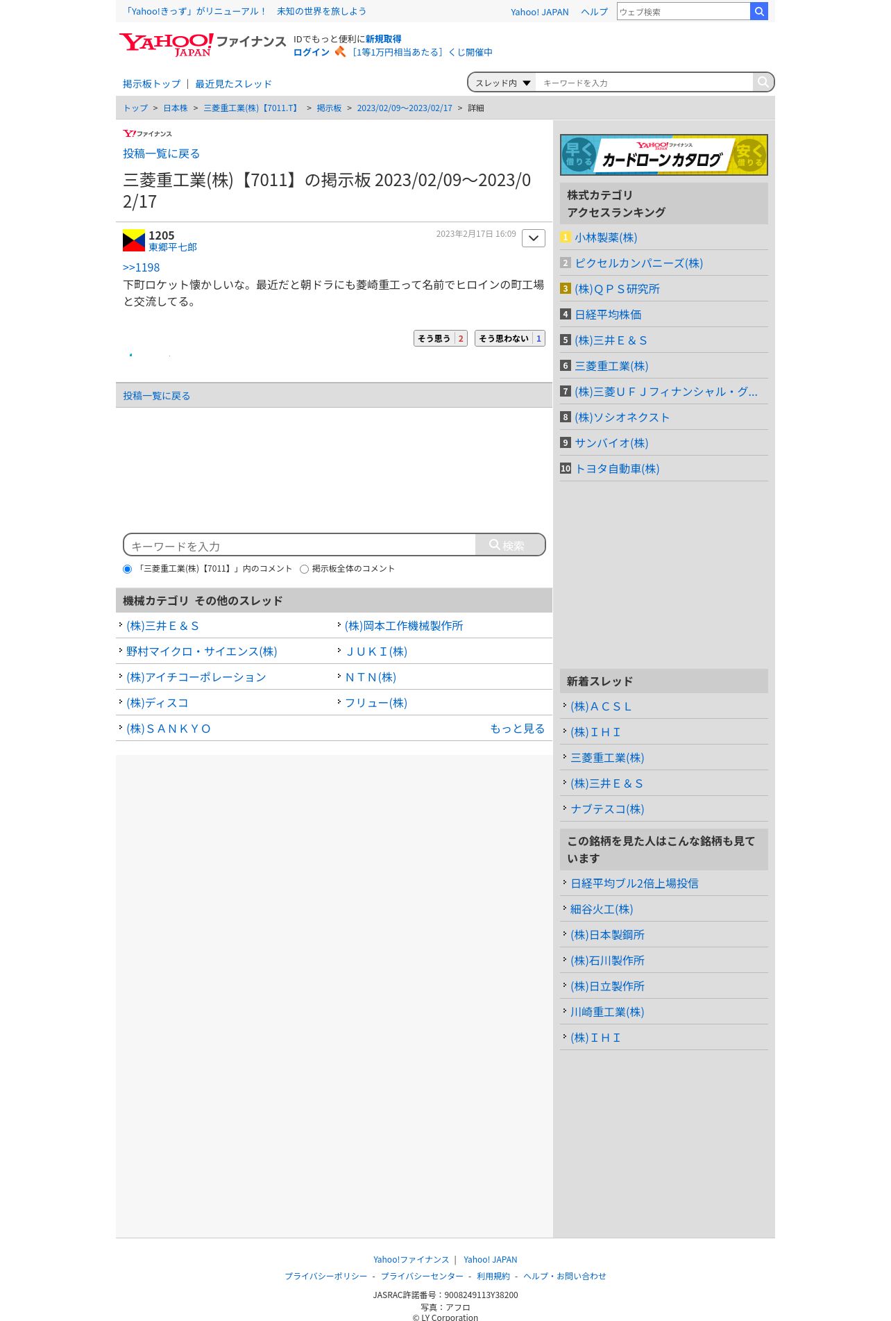Vote そう思う on the post

pyautogui.click(x=441, y=338)
